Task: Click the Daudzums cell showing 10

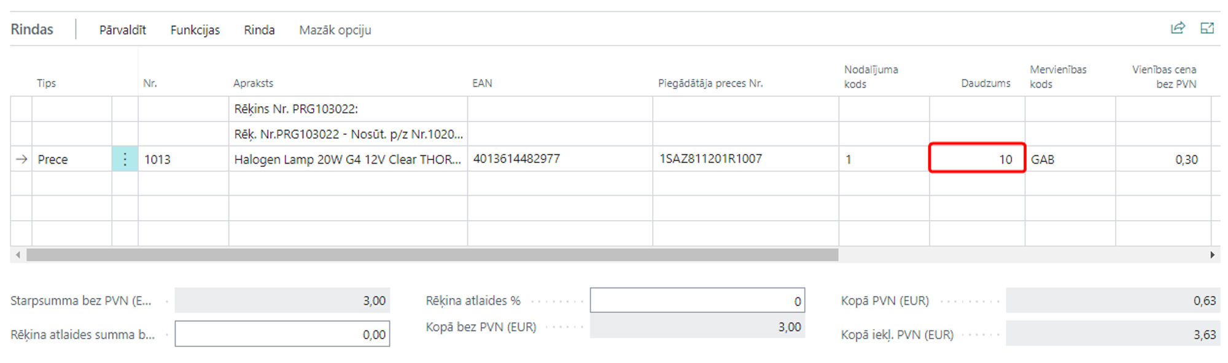Action: click(977, 159)
